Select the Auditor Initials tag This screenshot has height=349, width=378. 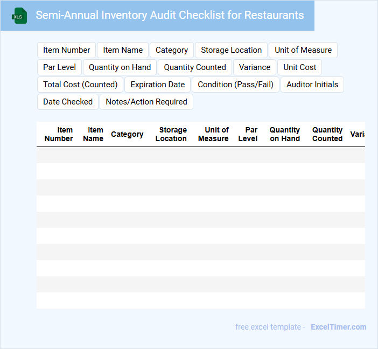coord(312,85)
